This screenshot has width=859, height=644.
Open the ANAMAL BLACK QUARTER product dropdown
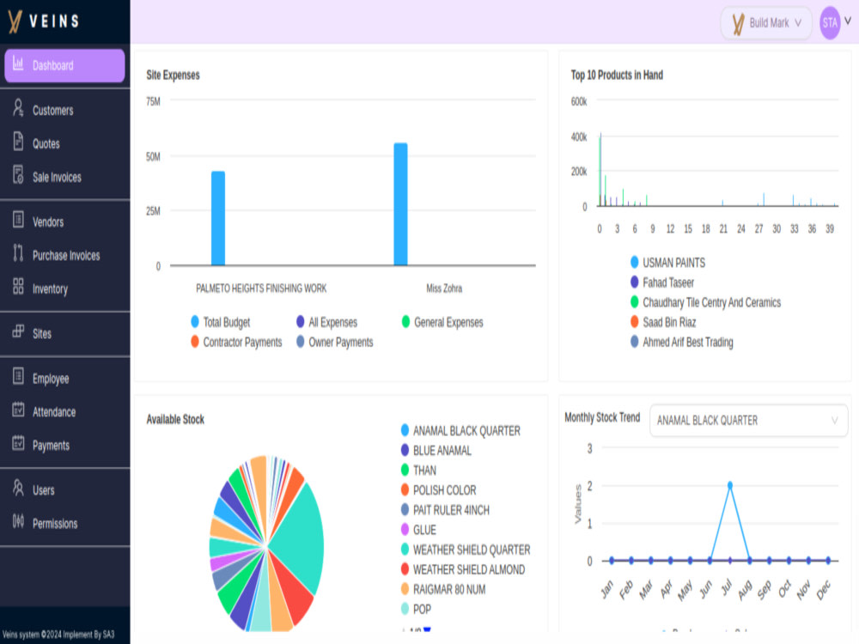point(748,421)
